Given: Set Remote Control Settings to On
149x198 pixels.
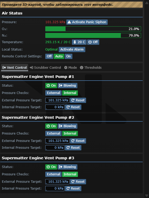Looking at the screenshot, I should click(x=68, y=56).
